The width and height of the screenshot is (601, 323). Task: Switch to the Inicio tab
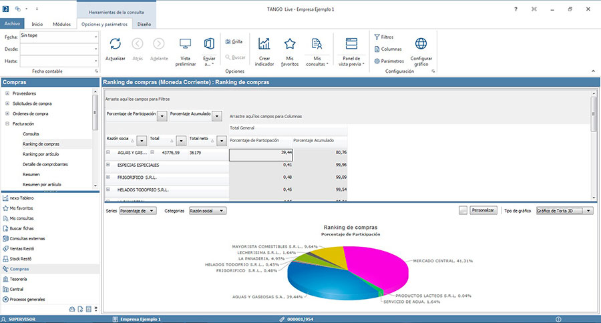(x=37, y=24)
